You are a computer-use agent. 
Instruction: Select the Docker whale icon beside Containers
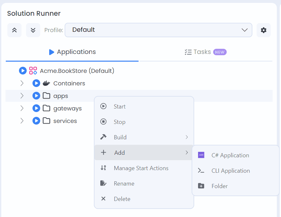point(47,83)
